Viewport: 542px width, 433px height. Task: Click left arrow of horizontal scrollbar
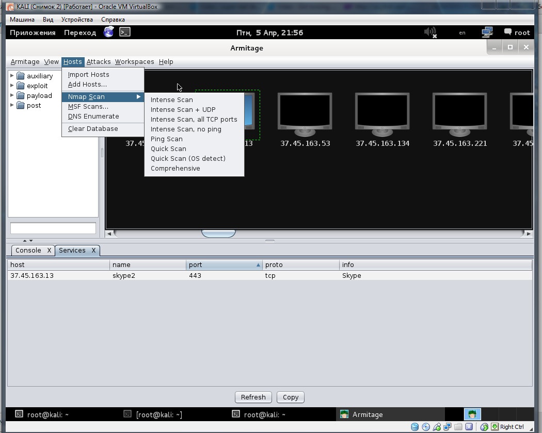pos(109,234)
